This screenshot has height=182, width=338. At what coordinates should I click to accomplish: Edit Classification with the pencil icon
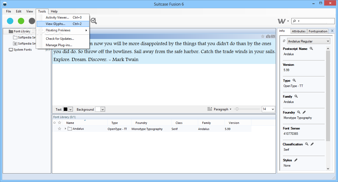[312, 144]
